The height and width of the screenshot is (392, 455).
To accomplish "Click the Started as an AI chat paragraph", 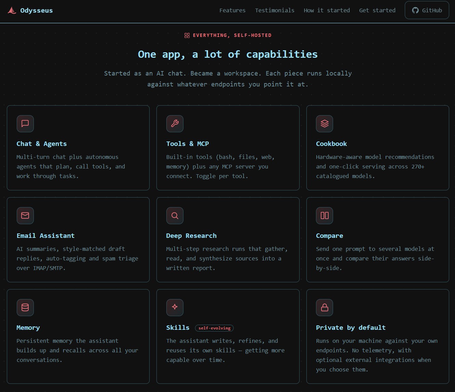I will (228, 79).
